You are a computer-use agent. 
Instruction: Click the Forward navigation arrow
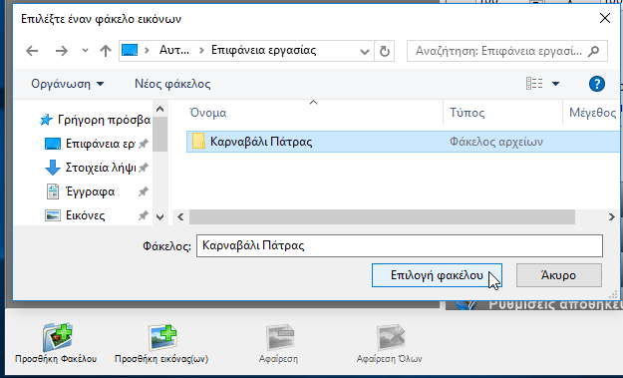61,51
